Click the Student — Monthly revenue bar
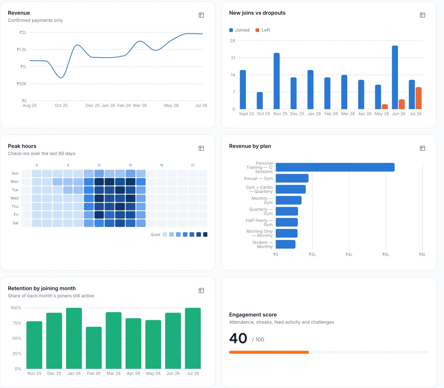 (286, 244)
